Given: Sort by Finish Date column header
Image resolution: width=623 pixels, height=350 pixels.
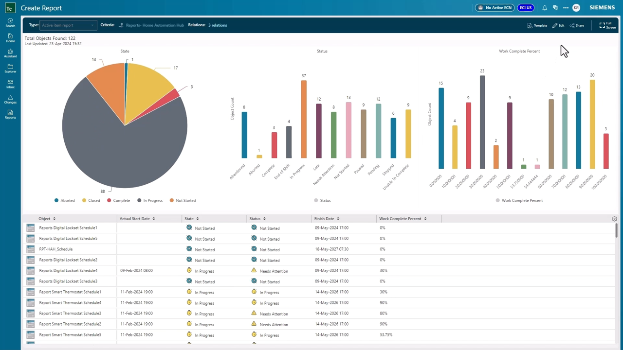Looking at the screenshot, I should [x=327, y=219].
